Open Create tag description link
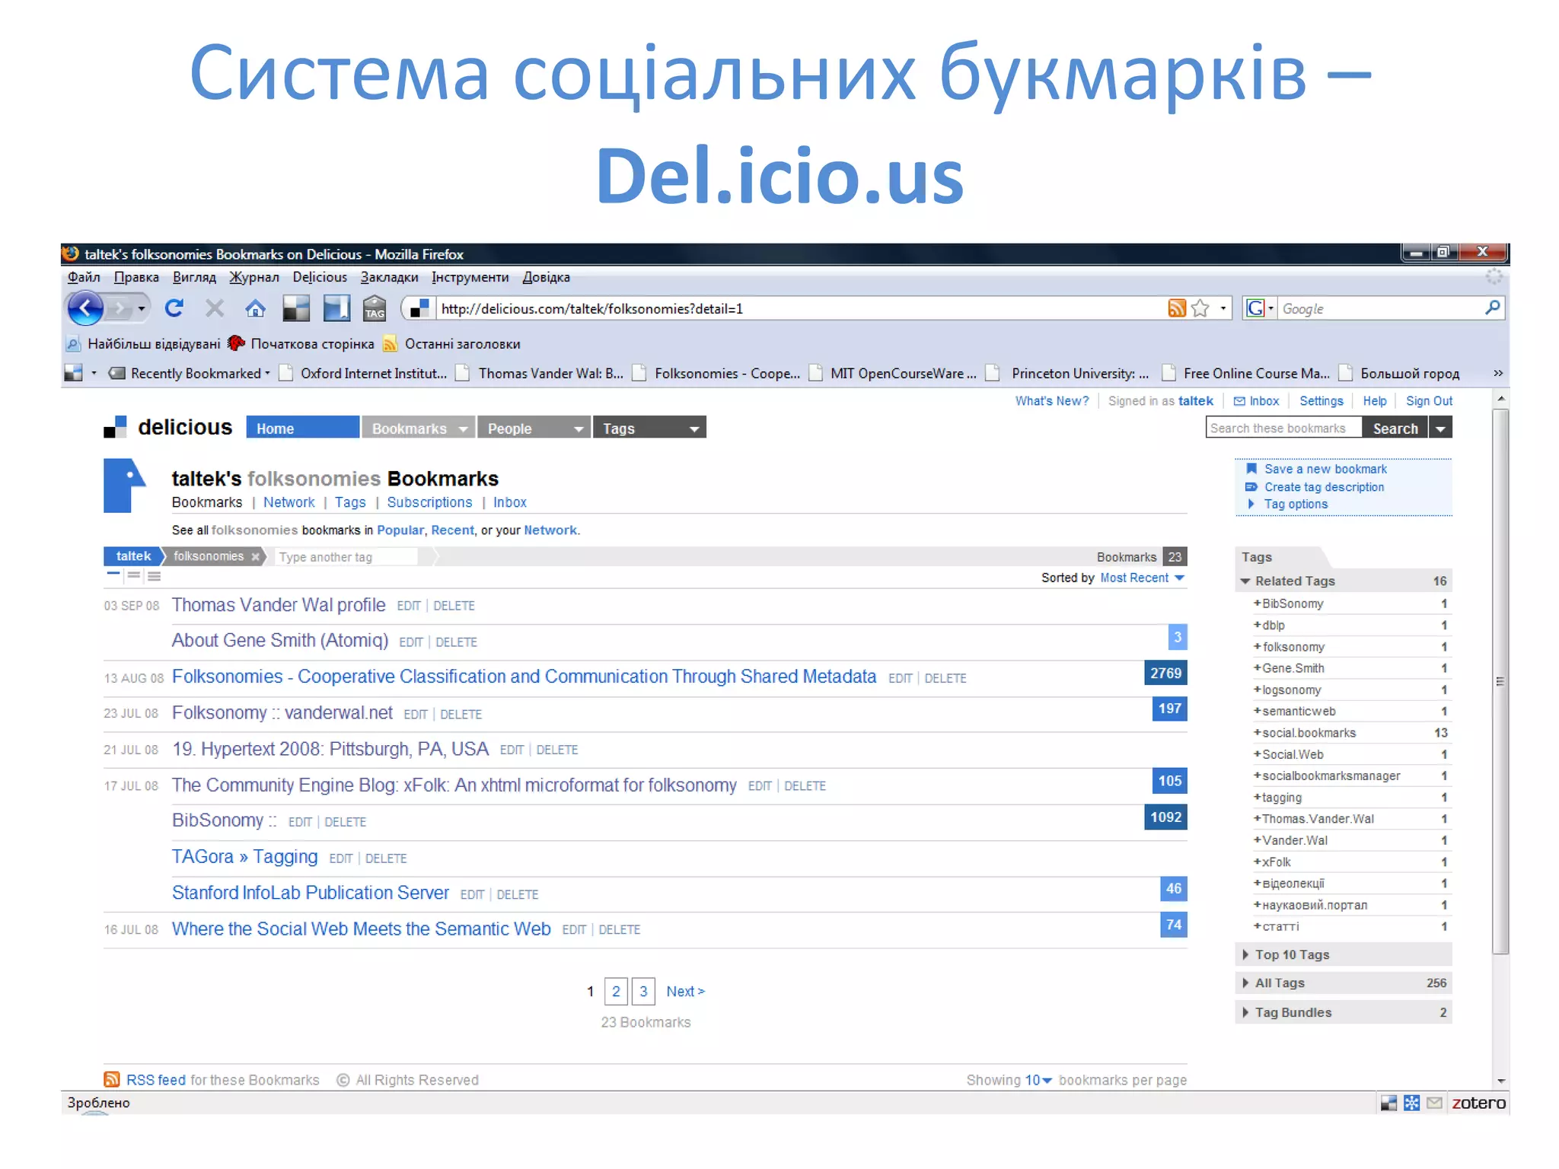The image size is (1559, 1169). 1324,487
